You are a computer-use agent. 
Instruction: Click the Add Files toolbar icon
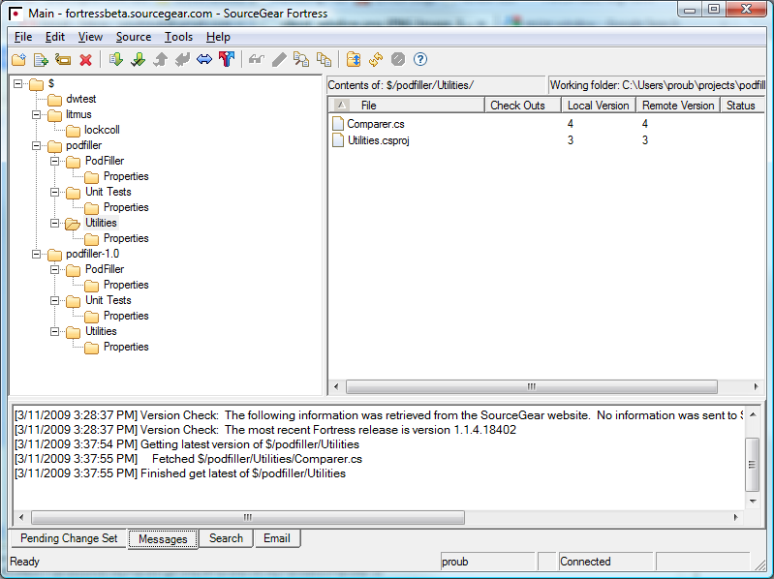point(41,60)
